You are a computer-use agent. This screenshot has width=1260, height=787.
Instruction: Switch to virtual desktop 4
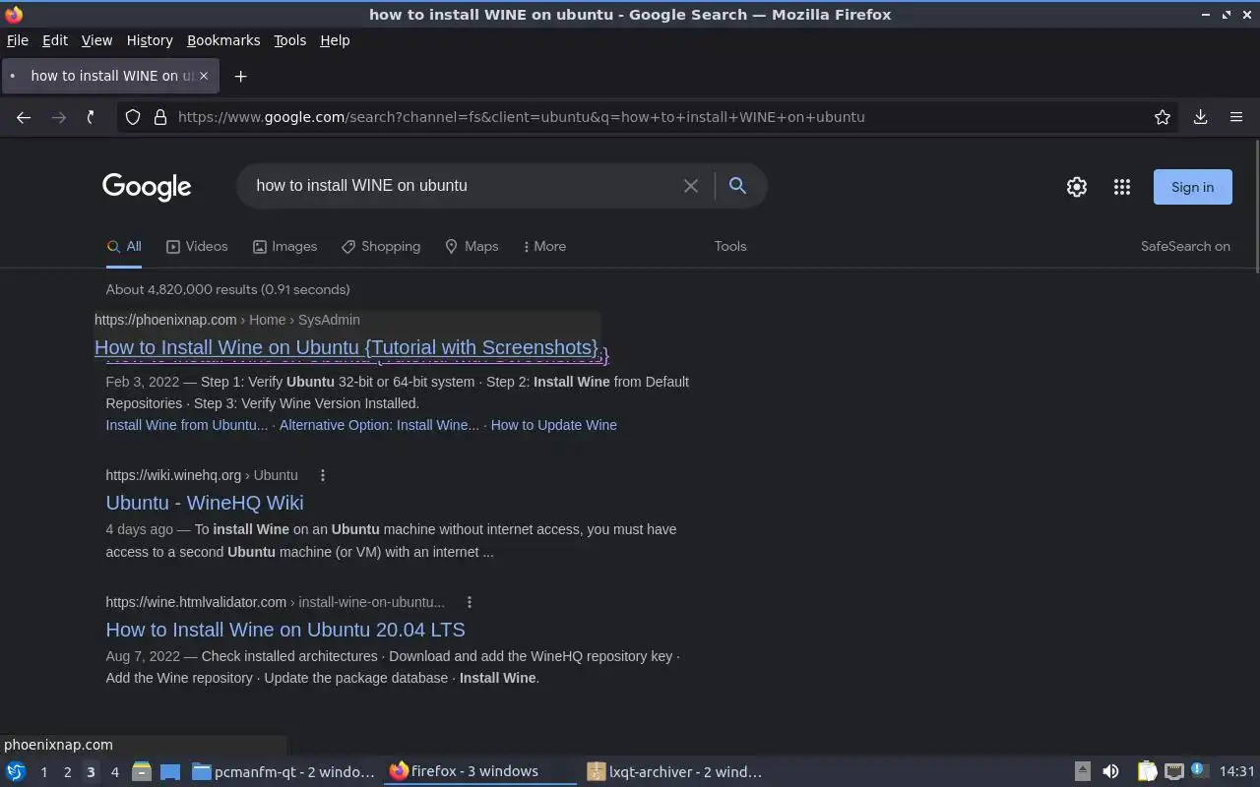[x=114, y=772]
